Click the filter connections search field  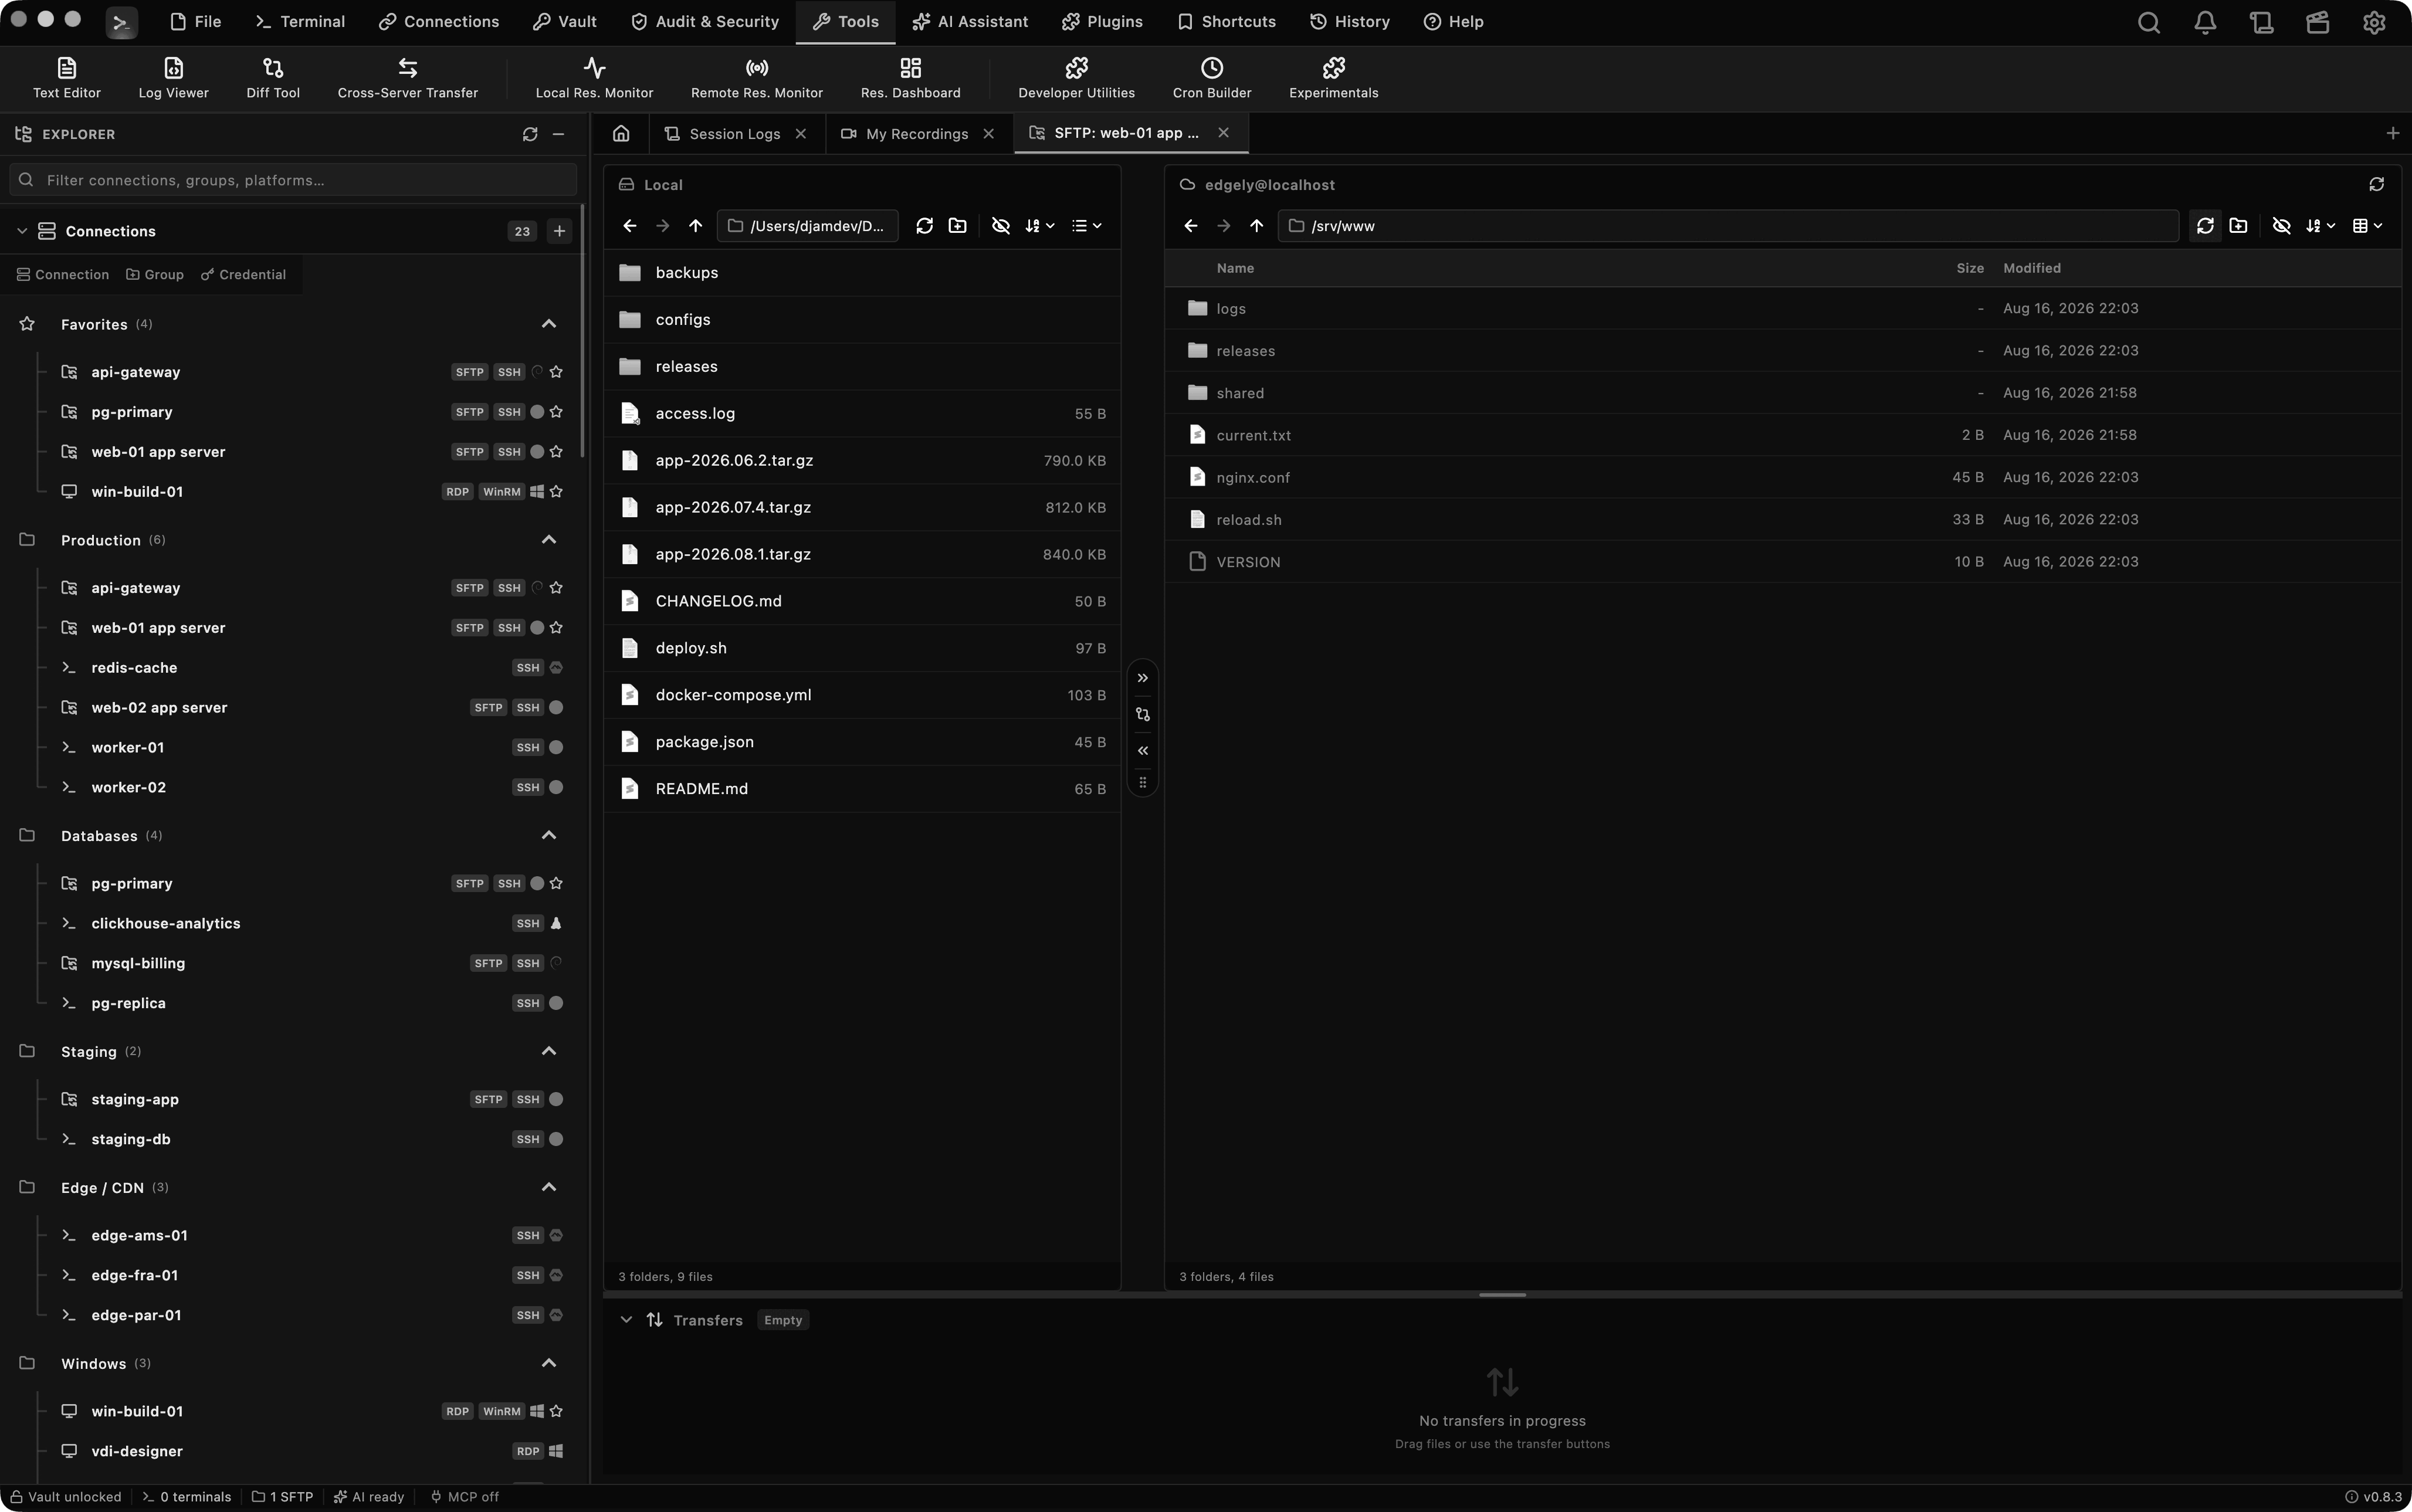[x=293, y=180]
